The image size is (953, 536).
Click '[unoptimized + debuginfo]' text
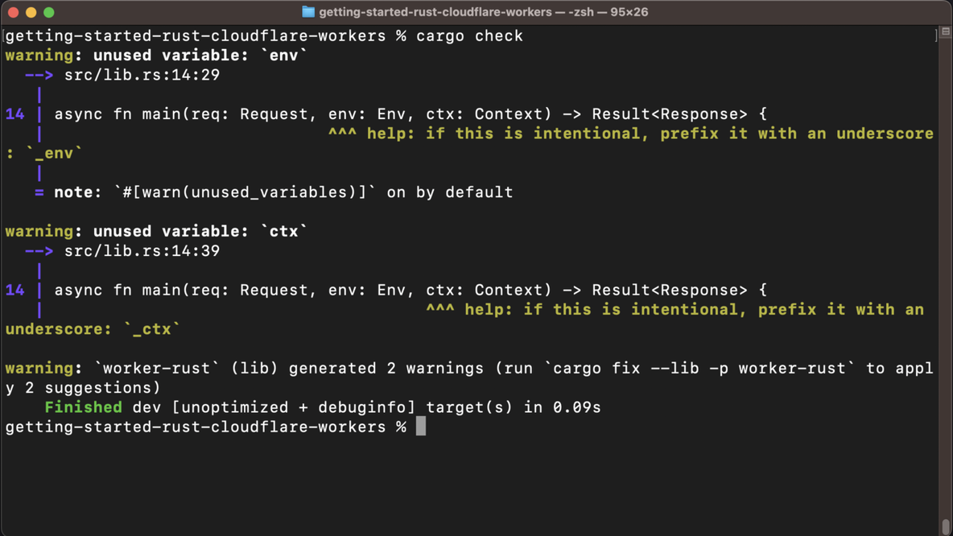point(294,407)
